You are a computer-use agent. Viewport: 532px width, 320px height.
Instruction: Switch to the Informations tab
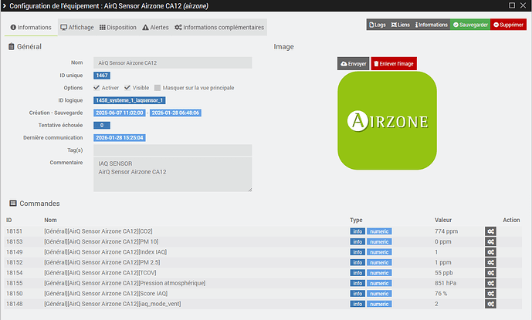31,28
